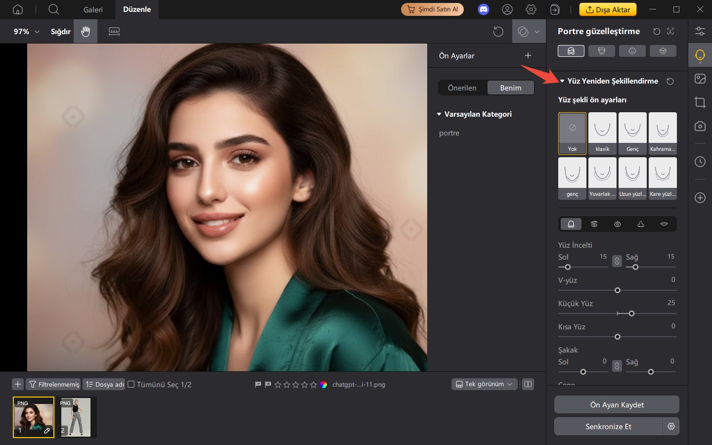This screenshot has width=712, height=445.
Task: Open the edit history panel (clock icon)
Action: pos(700,162)
